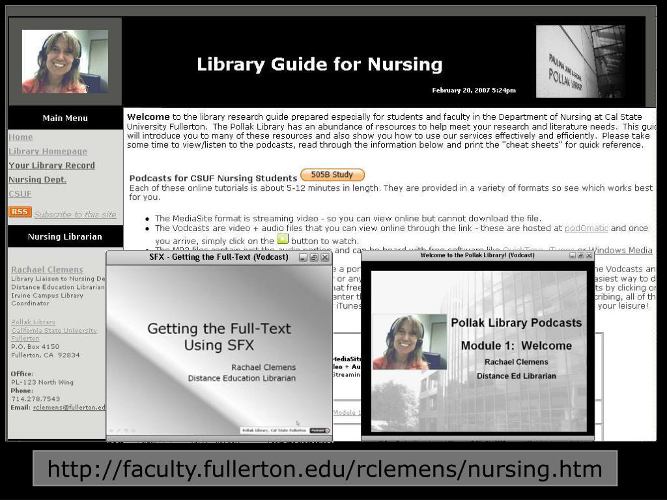Open California State University Fullerton link

pos(54,334)
